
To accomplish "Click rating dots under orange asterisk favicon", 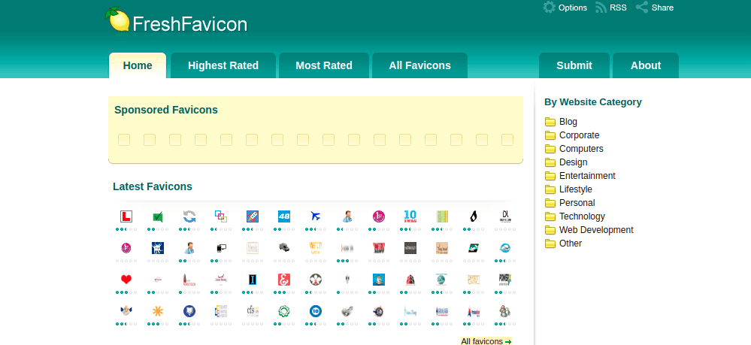I will tap(158, 324).
